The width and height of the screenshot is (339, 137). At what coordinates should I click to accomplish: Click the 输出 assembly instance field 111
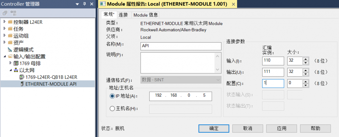click(273, 72)
